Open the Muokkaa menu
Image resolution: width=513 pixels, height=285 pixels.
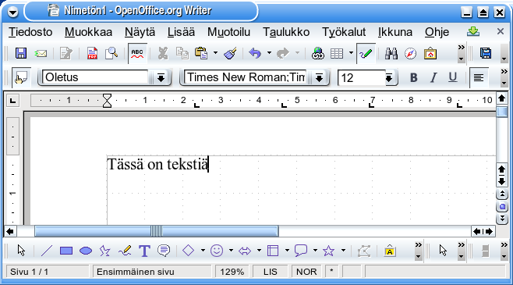88,32
